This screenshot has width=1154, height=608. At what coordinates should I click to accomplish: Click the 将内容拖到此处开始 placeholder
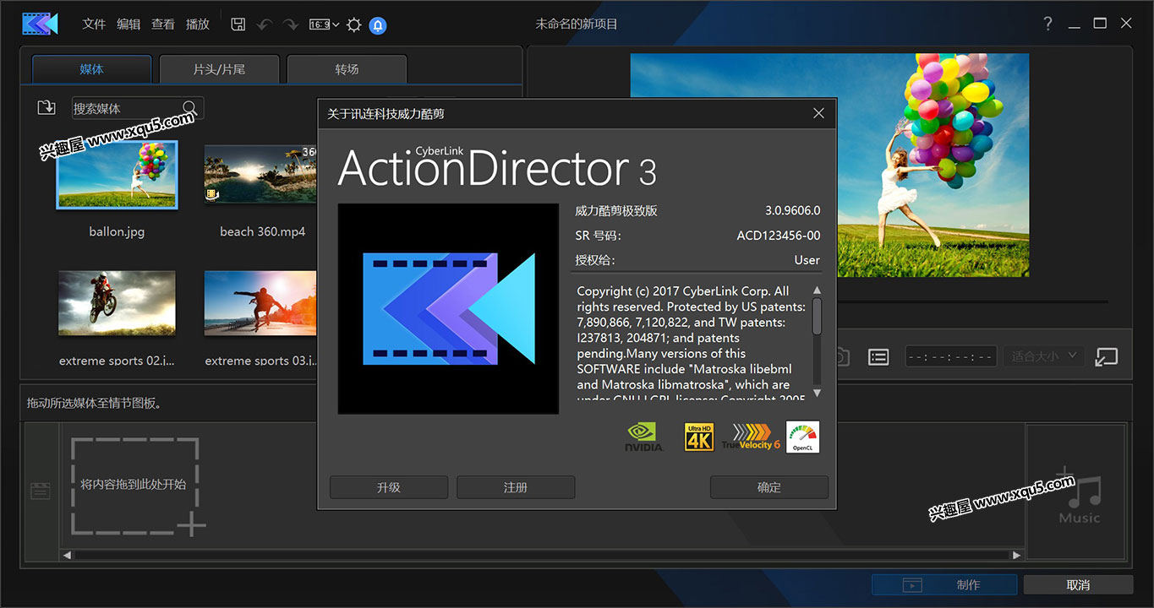(x=134, y=485)
